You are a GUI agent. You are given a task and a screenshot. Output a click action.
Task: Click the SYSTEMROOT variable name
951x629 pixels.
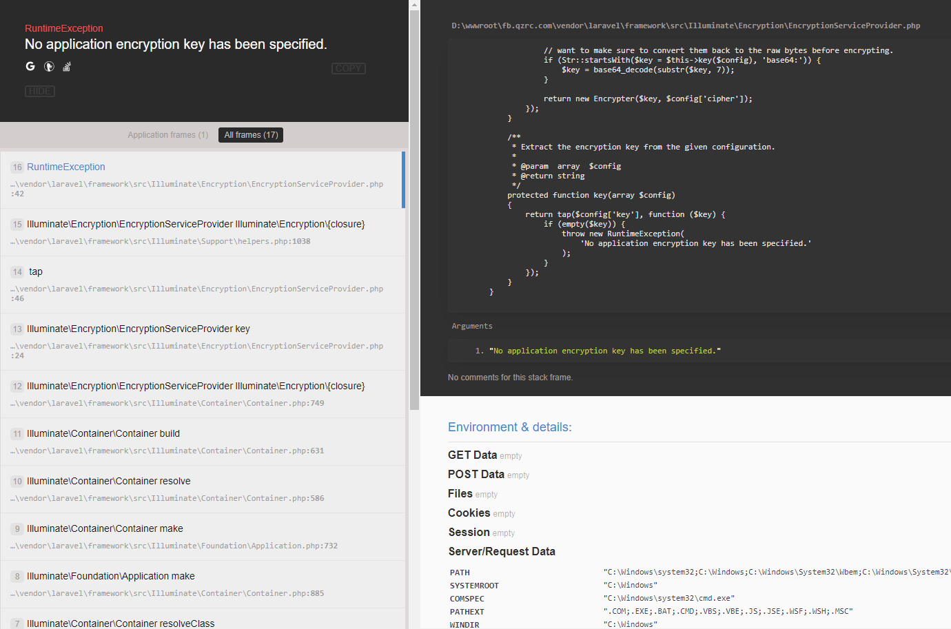(x=474, y=586)
